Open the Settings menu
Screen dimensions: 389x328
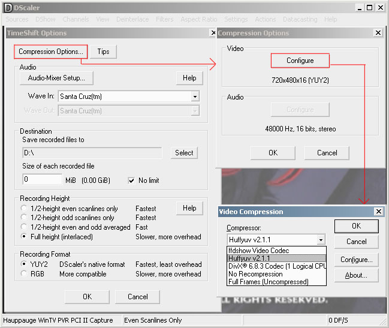(x=236, y=19)
